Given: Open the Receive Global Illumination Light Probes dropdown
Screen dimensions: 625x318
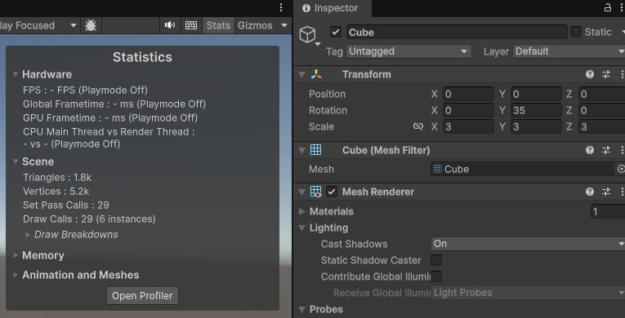Looking at the screenshot, I should (528, 293).
